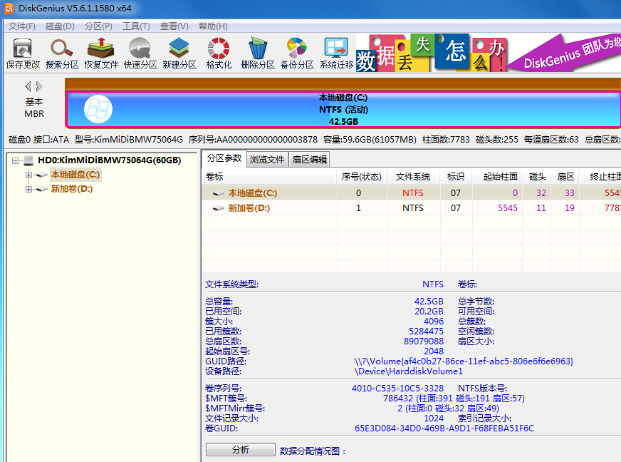Click total sectors value 89079088
Screen dimensions: 621x462
(x=424, y=342)
